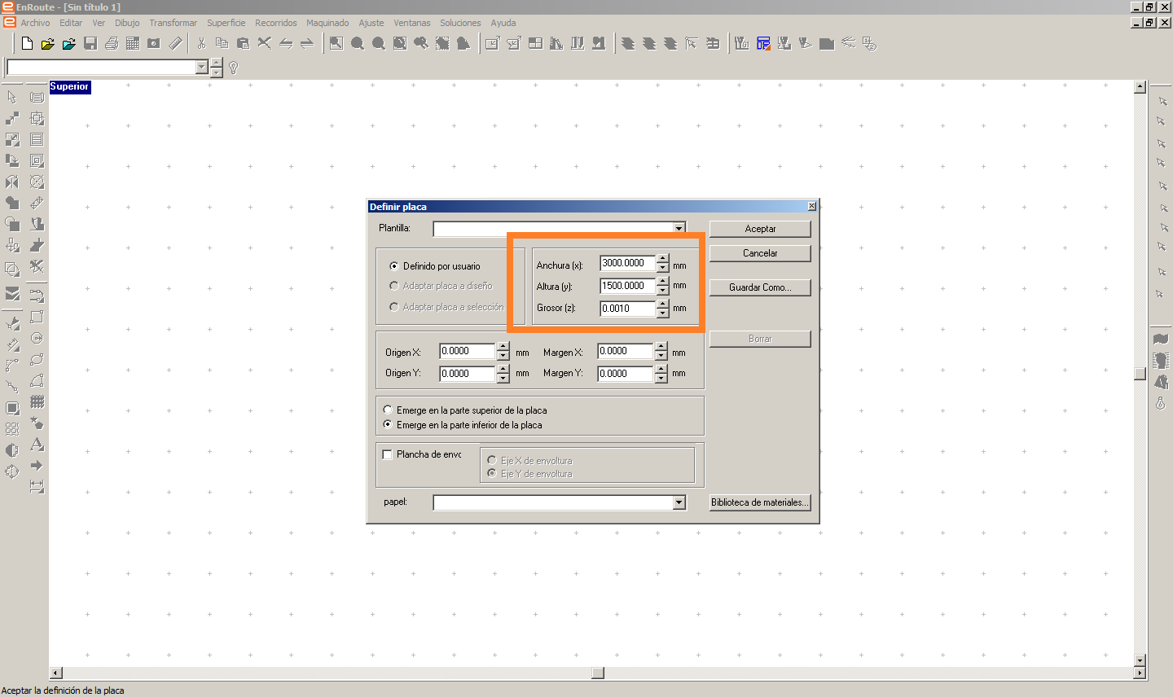
Task: Close the Definir placa dialog
Action: (x=811, y=207)
